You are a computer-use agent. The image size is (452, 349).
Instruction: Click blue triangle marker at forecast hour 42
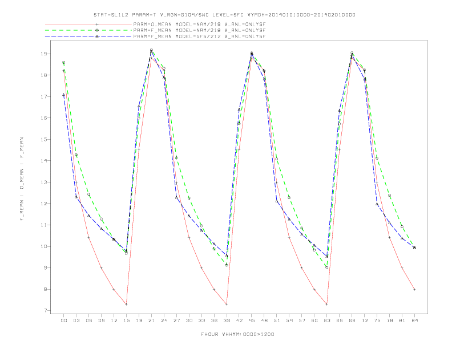pyautogui.click(x=239, y=109)
